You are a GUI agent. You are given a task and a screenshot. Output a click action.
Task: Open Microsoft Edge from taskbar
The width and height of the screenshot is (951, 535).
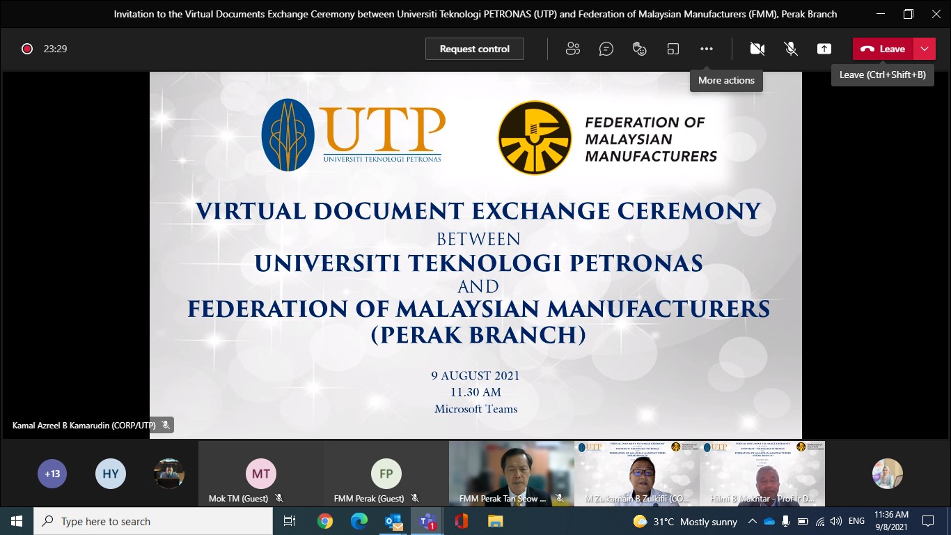coord(359,521)
